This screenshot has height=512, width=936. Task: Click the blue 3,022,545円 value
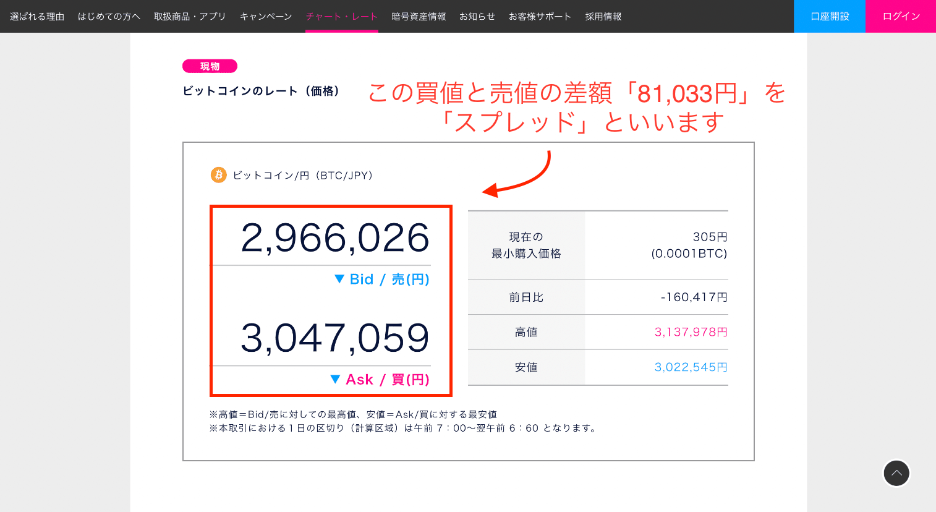tap(691, 367)
